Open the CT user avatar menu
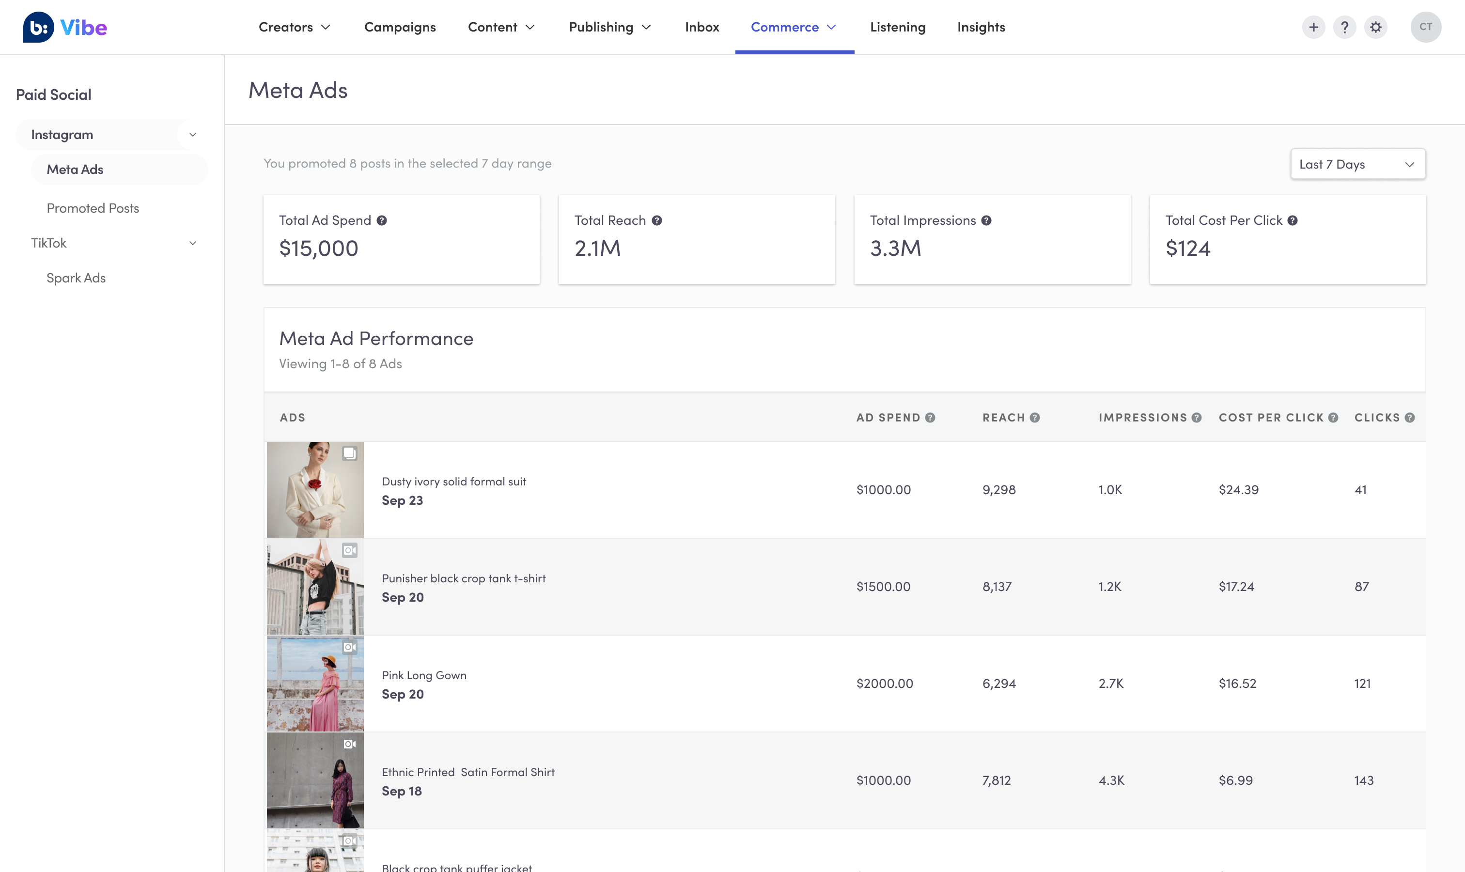 tap(1426, 27)
